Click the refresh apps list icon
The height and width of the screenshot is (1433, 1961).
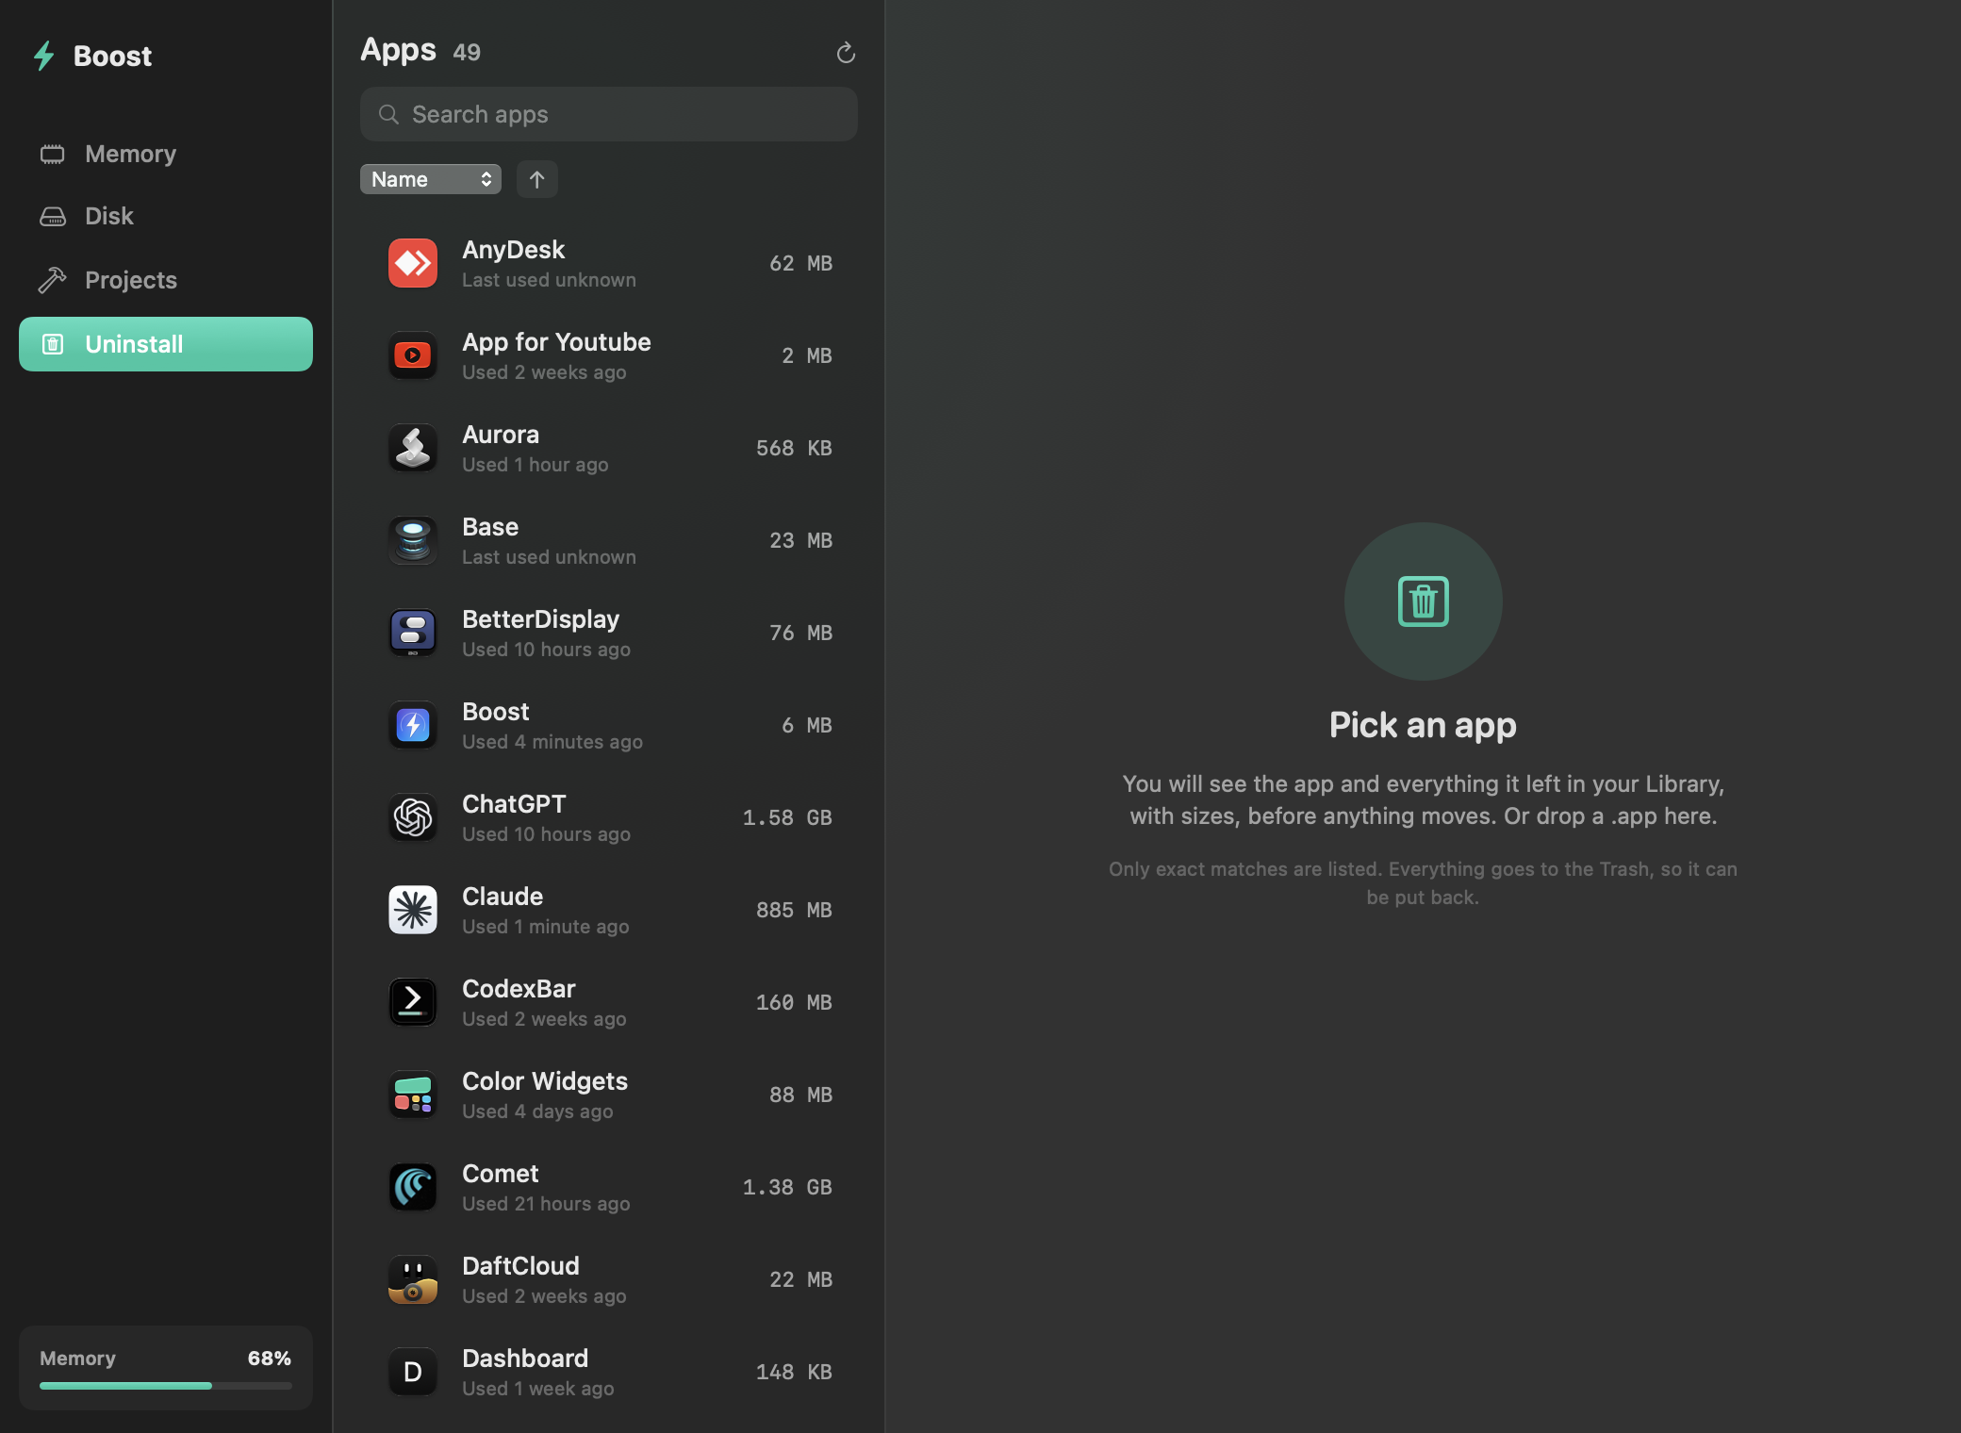point(846,53)
